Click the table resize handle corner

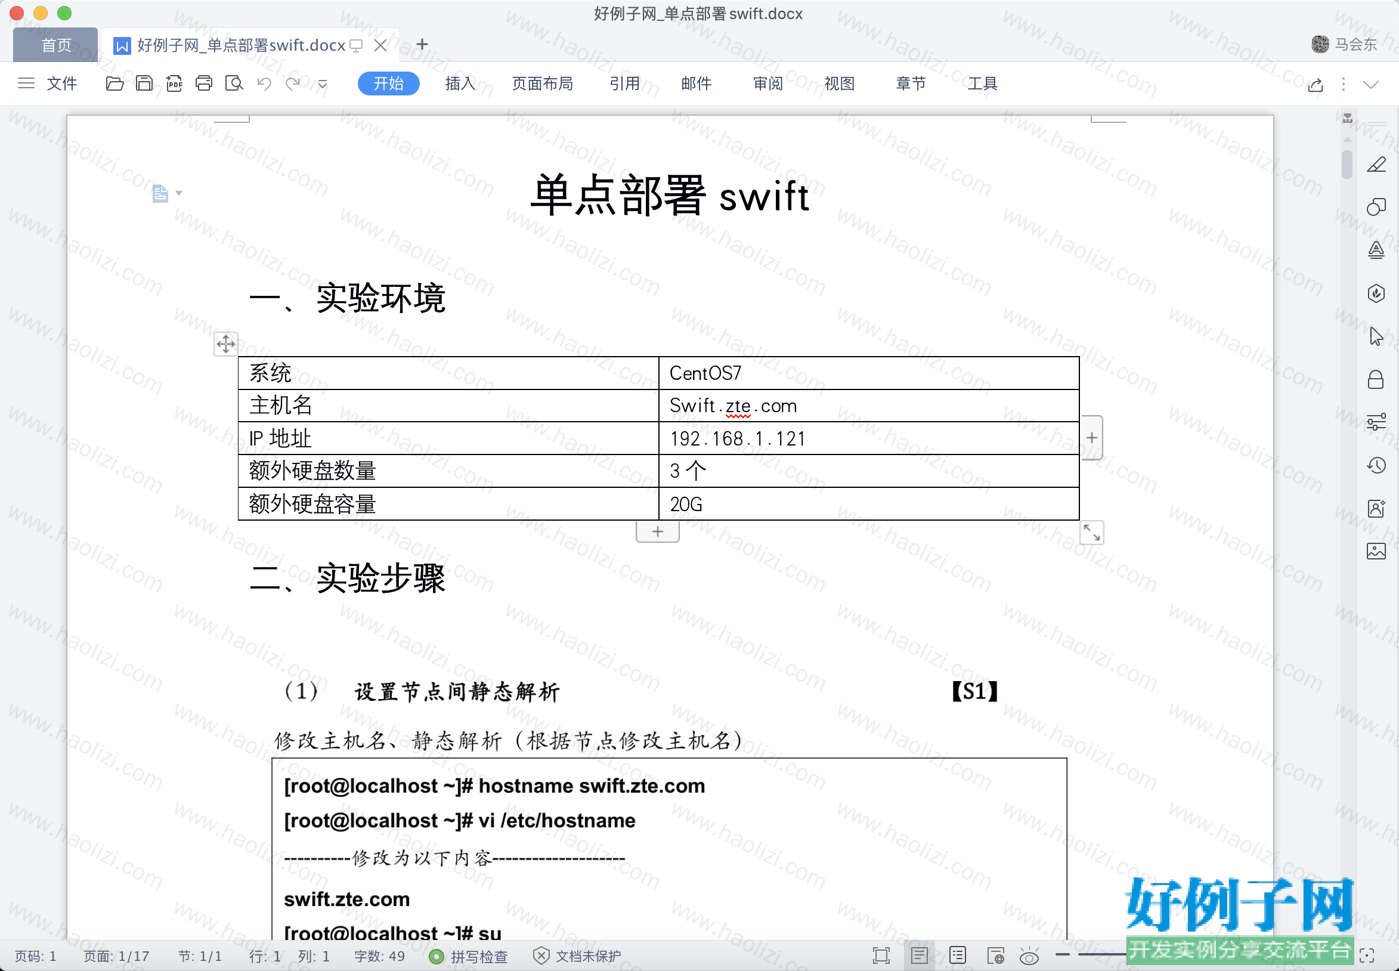tap(1092, 533)
